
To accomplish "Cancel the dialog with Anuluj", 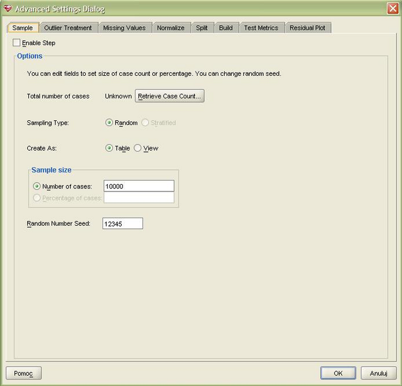I will pos(378,373).
